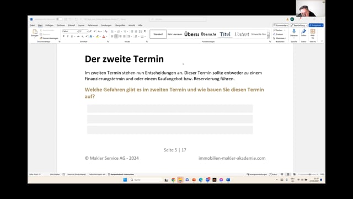Justify the text alignment
The height and width of the screenshot is (199, 353).
[x=125, y=36]
